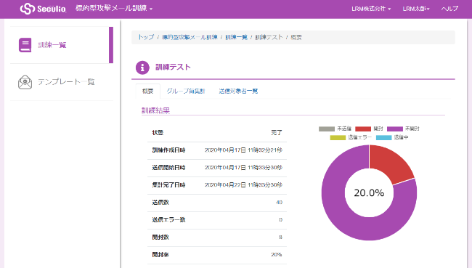Click the 20.0% label in chart center

tap(369, 192)
